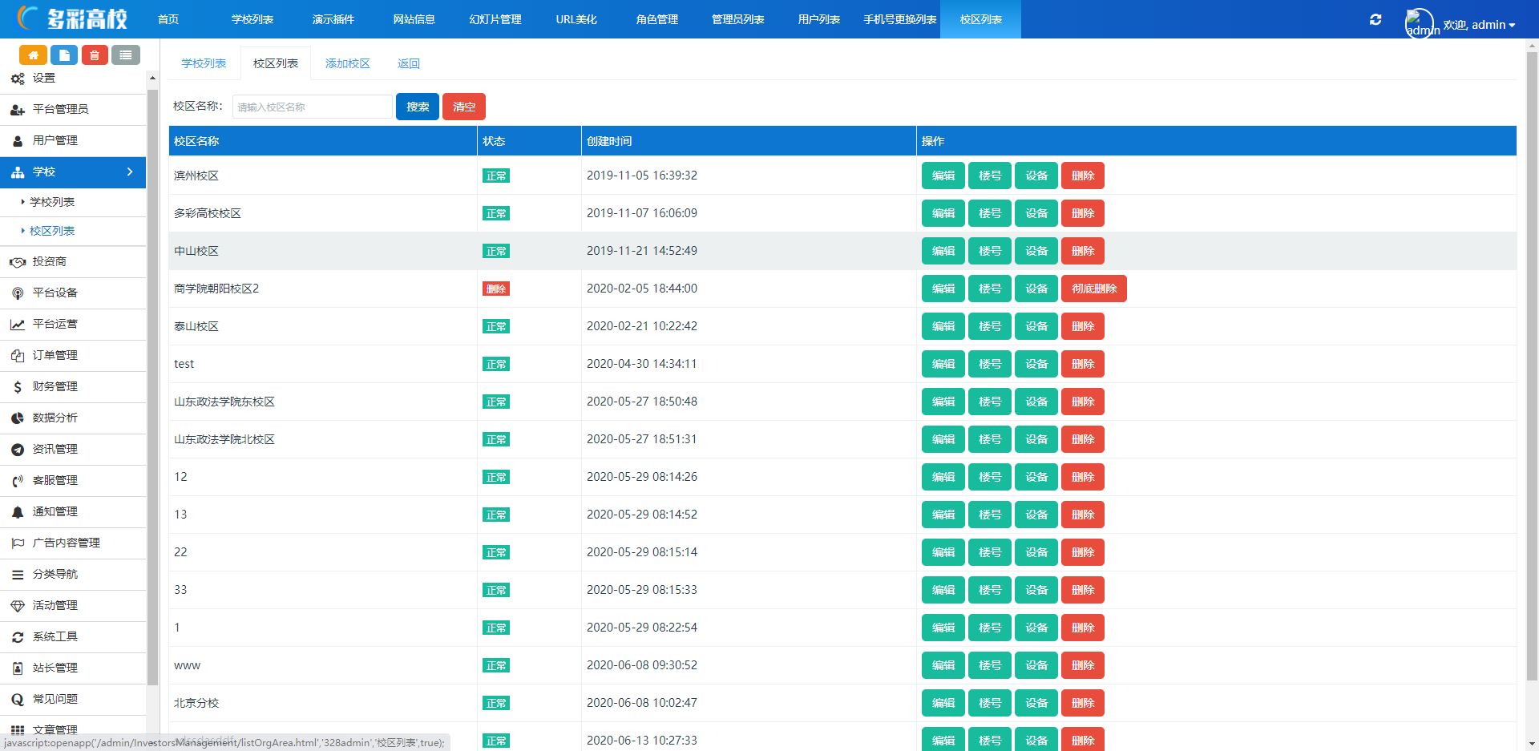The width and height of the screenshot is (1539, 751).
Task: Open the 首页 top menu
Action: point(168,19)
